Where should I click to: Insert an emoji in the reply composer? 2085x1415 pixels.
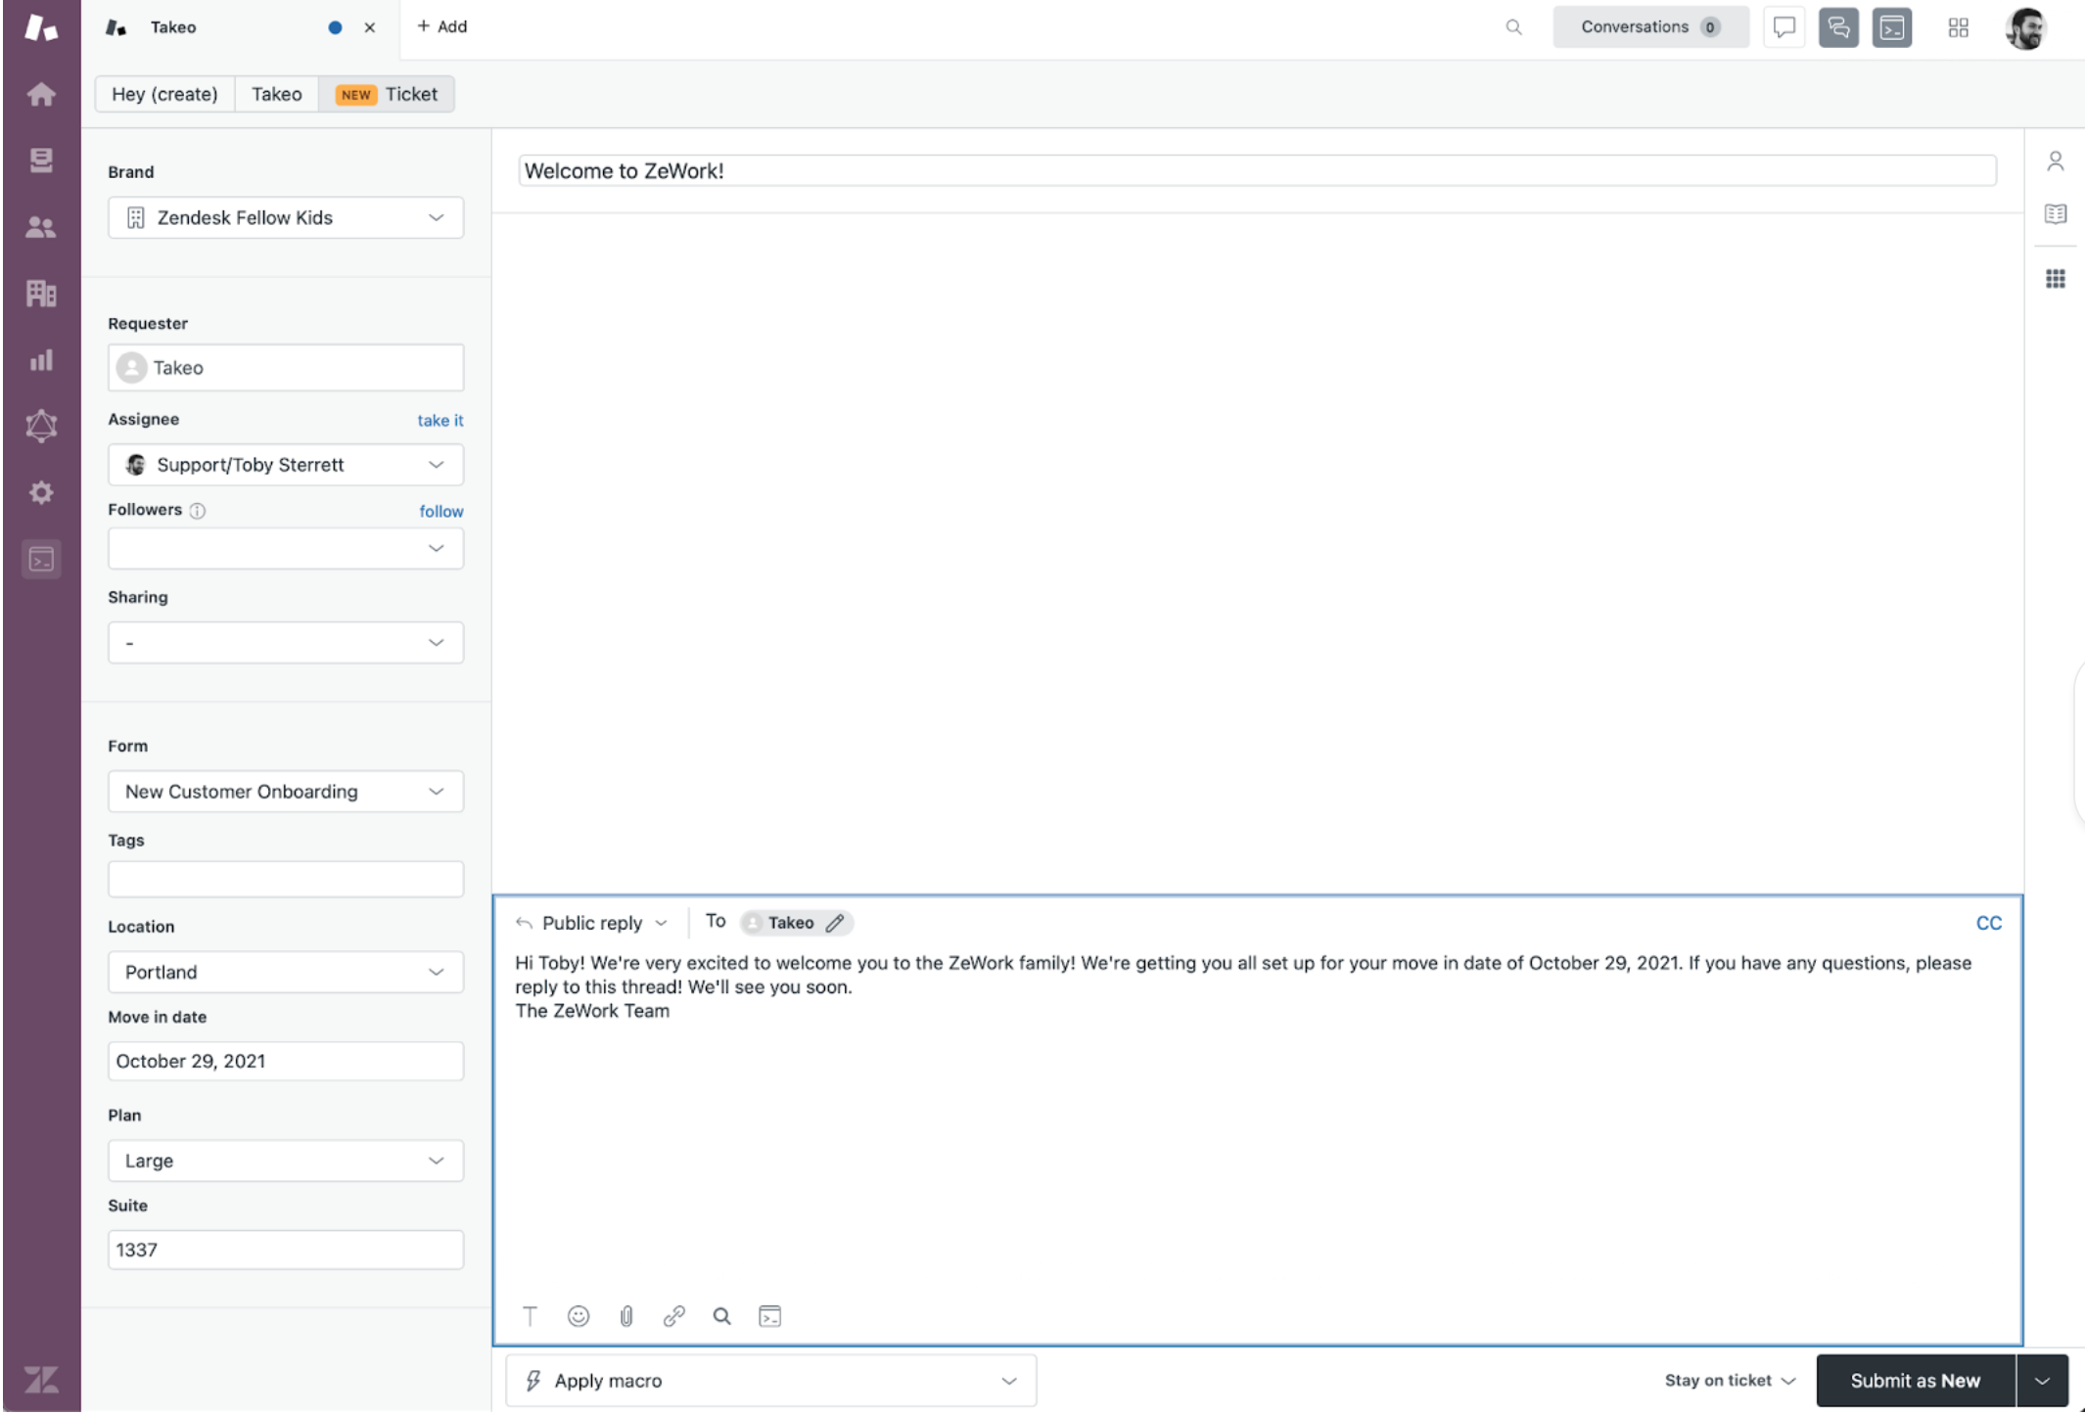point(578,1316)
